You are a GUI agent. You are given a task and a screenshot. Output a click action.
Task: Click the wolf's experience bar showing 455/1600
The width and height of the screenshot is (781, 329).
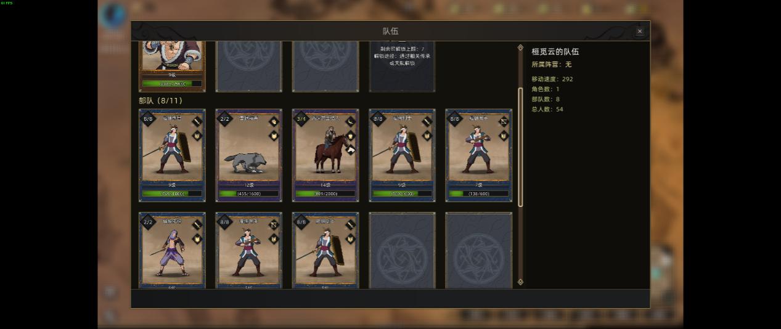249,193
